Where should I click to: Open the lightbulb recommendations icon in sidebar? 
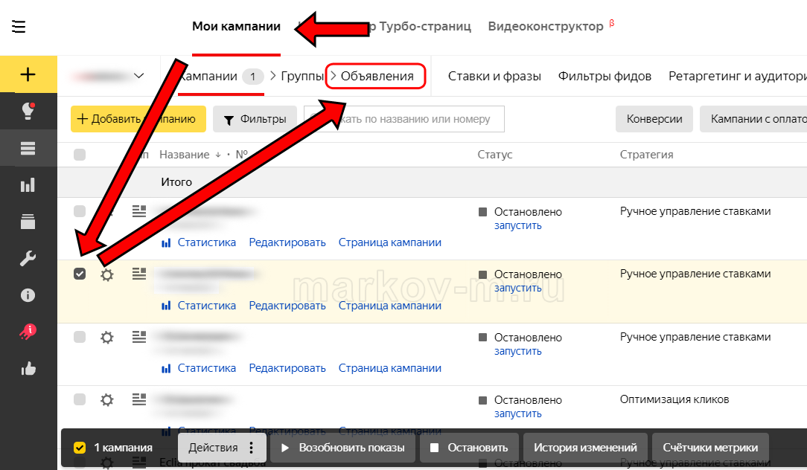[28, 112]
